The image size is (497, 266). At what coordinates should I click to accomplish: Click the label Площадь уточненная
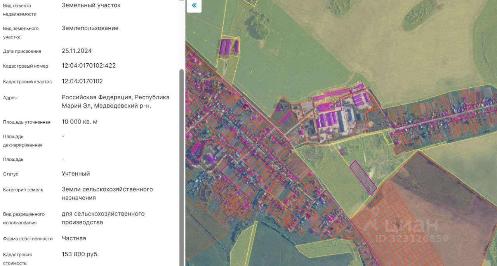27,122
